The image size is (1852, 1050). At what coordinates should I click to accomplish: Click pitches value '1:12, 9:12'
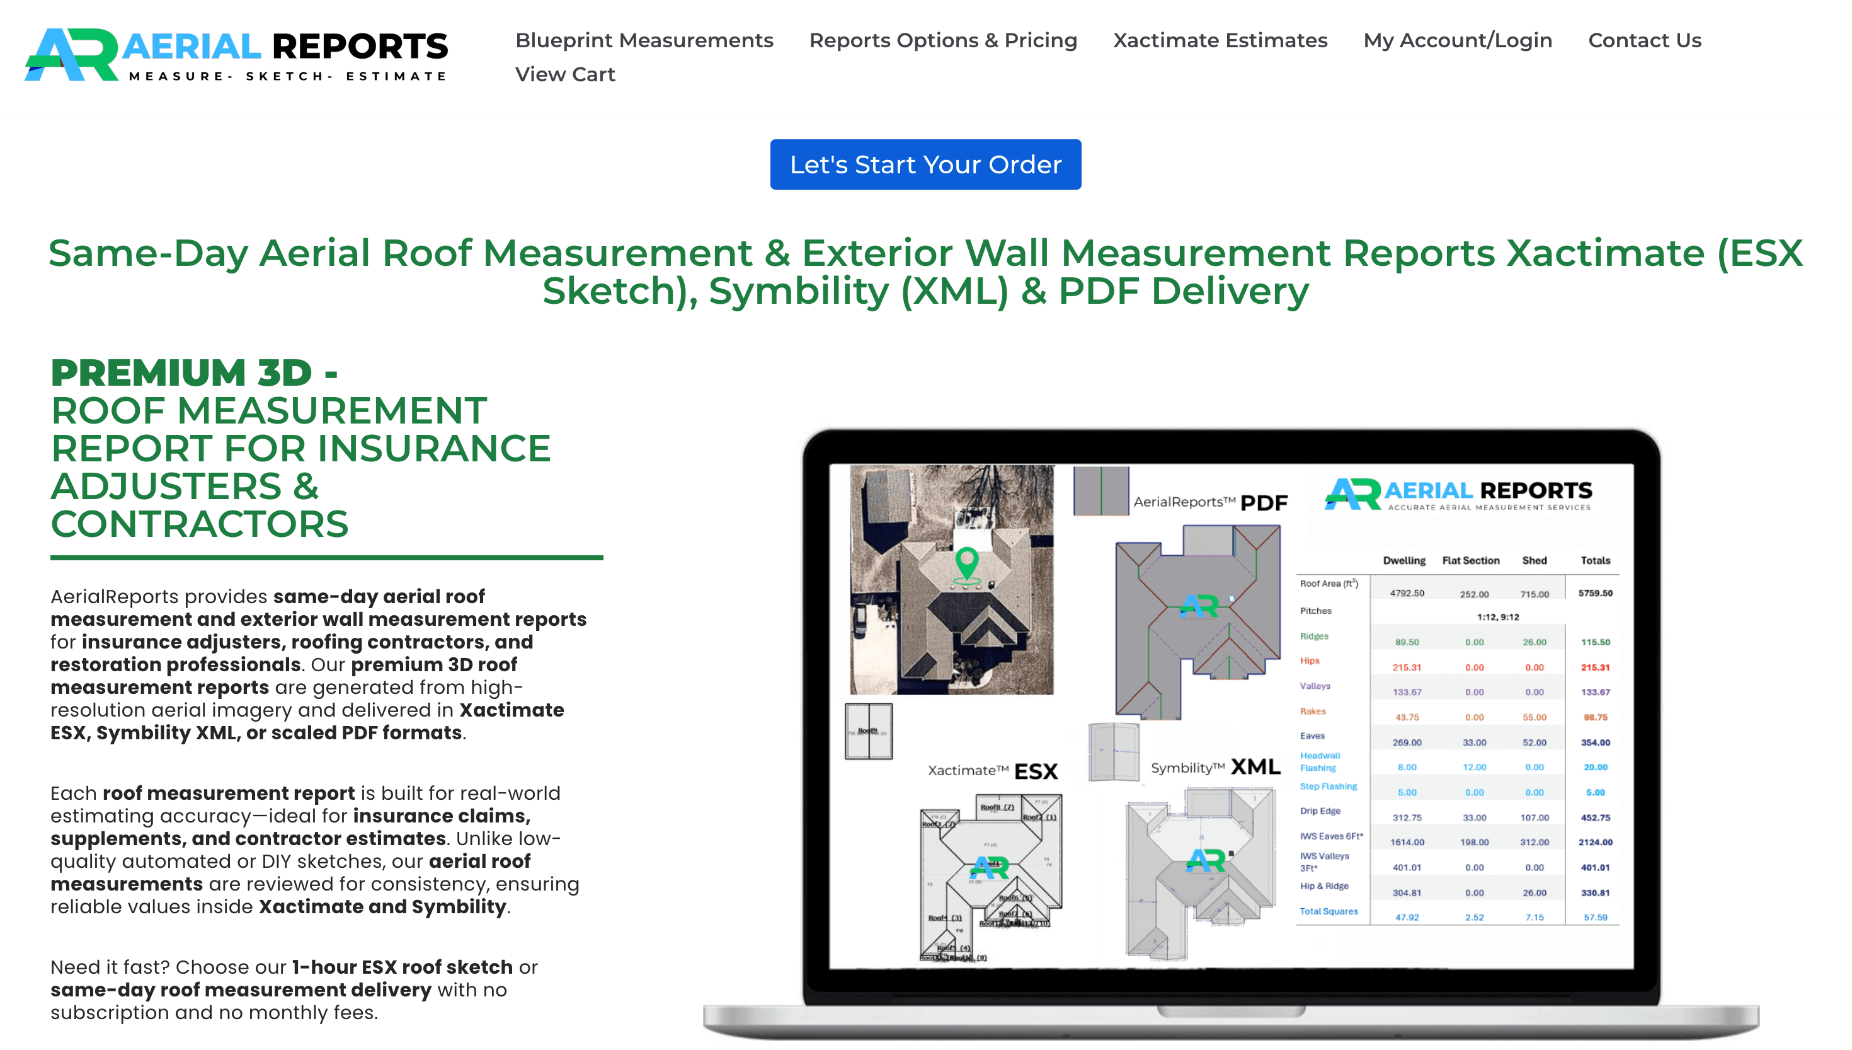coord(1497,616)
